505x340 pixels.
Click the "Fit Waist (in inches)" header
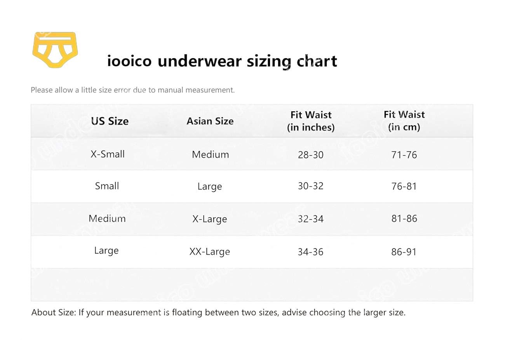pos(311,121)
